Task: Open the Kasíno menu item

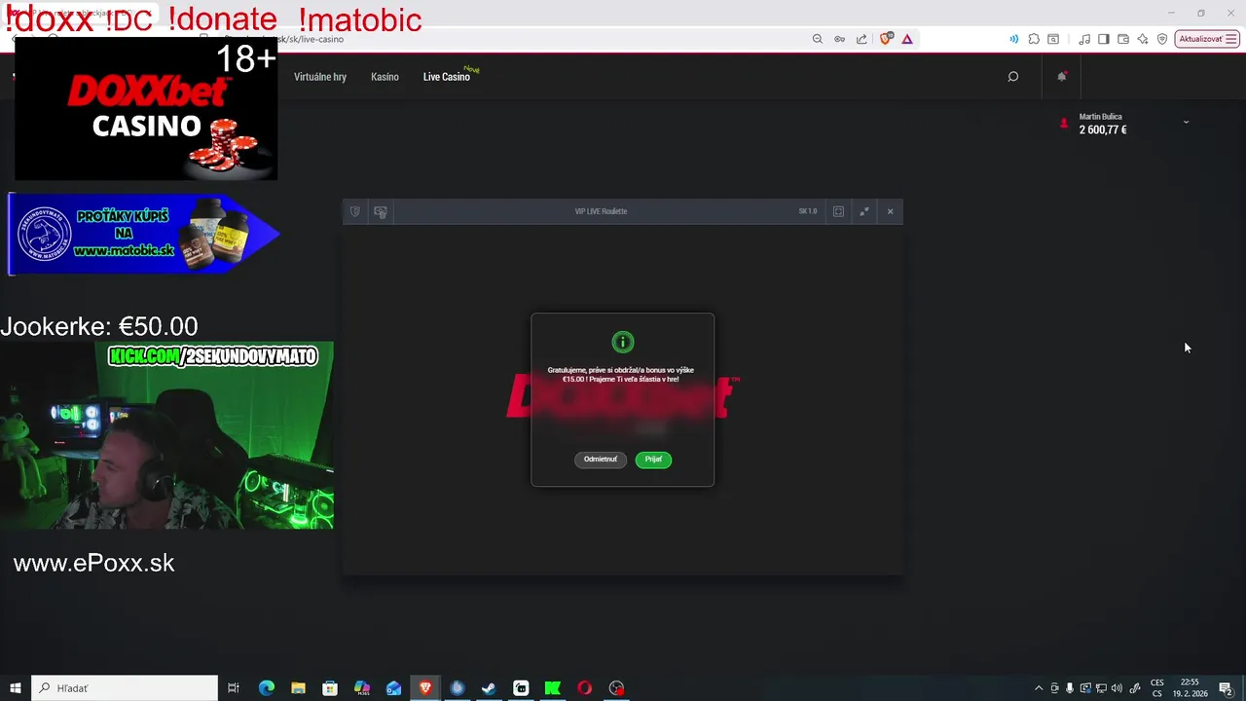Action: [x=385, y=77]
